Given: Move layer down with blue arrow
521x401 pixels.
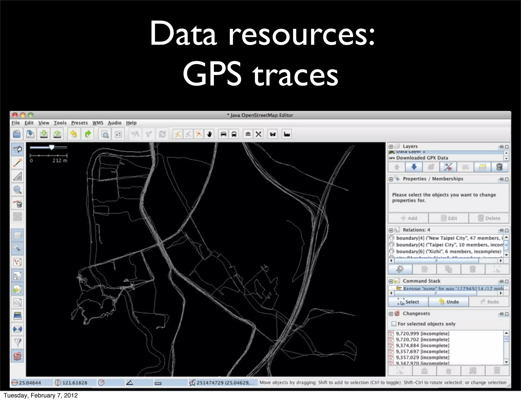Looking at the screenshot, I should click(414, 167).
